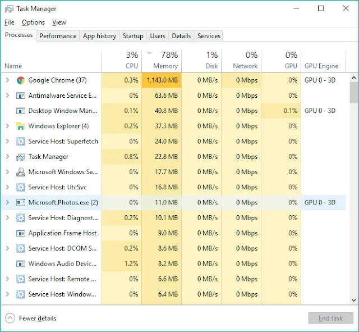The image size is (359, 332).
Task: Click the Task Manager title bar icon
Action: [x=9, y=9]
